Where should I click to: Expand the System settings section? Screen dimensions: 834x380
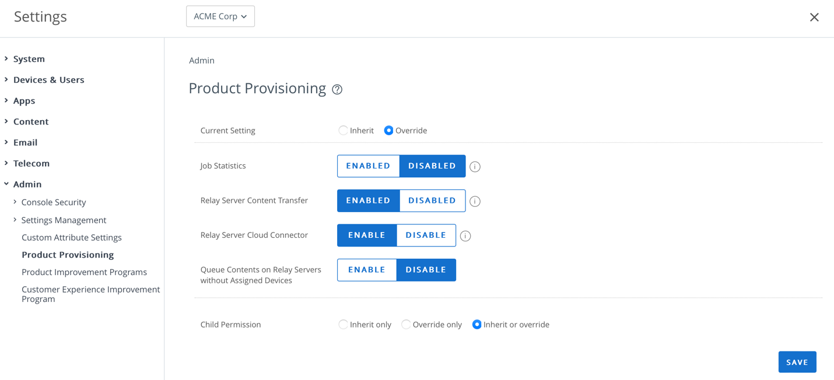coord(29,59)
